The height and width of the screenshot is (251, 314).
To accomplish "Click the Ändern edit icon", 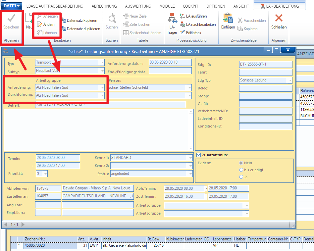I will (39, 25).
